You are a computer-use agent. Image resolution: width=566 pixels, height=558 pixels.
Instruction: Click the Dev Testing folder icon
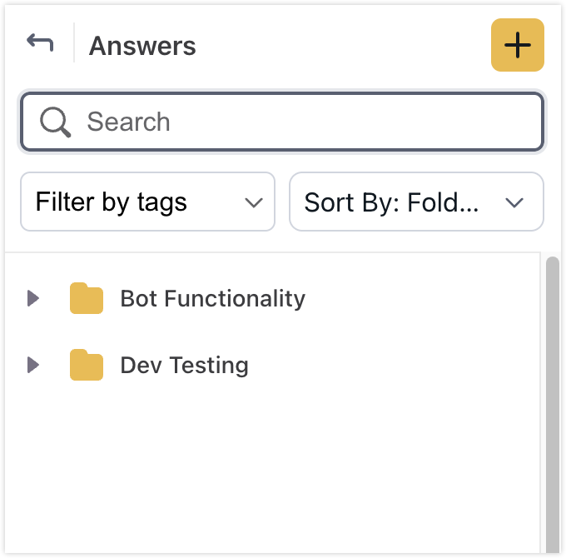pos(87,366)
